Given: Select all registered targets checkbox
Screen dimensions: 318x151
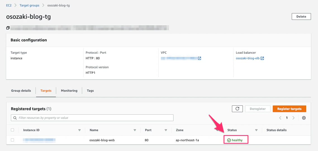Looking at the screenshot, I should pyautogui.click(x=13, y=130).
